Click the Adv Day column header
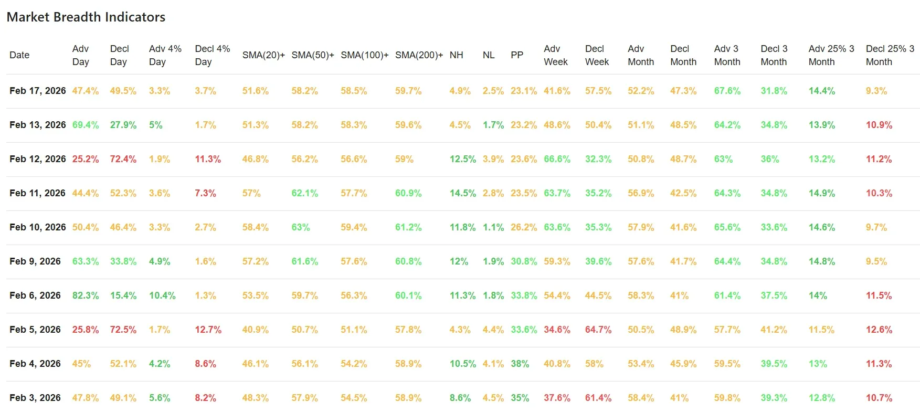 pos(80,55)
